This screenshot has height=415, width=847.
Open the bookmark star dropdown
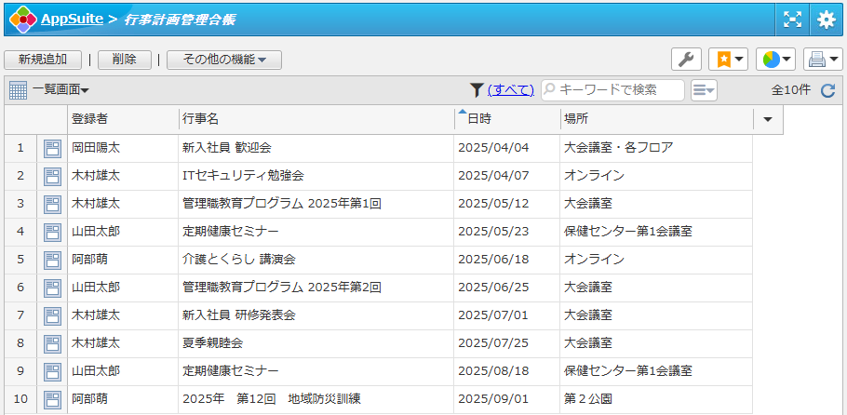pos(728,60)
